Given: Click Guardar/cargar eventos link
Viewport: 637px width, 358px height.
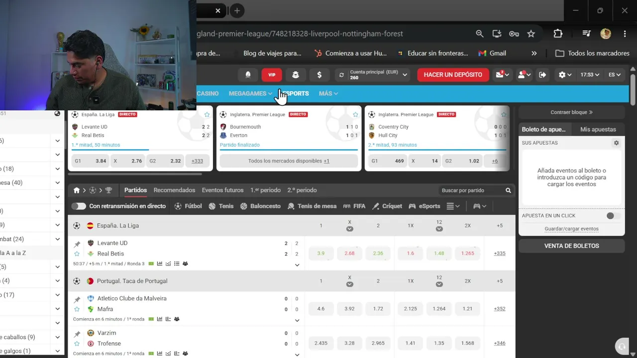Looking at the screenshot, I should coord(571,229).
